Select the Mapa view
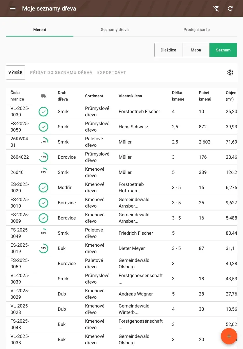 (x=196, y=50)
